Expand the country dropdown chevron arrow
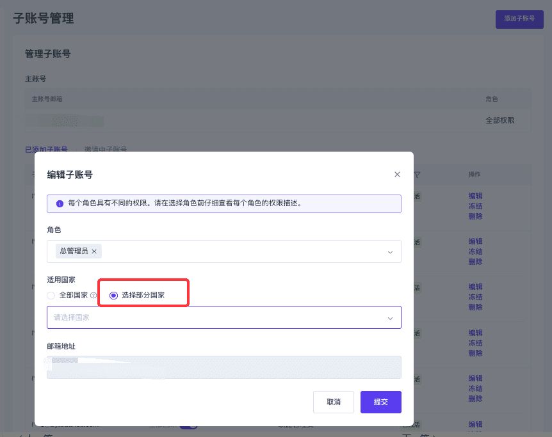Viewport: 552px width, 437px height. point(390,317)
